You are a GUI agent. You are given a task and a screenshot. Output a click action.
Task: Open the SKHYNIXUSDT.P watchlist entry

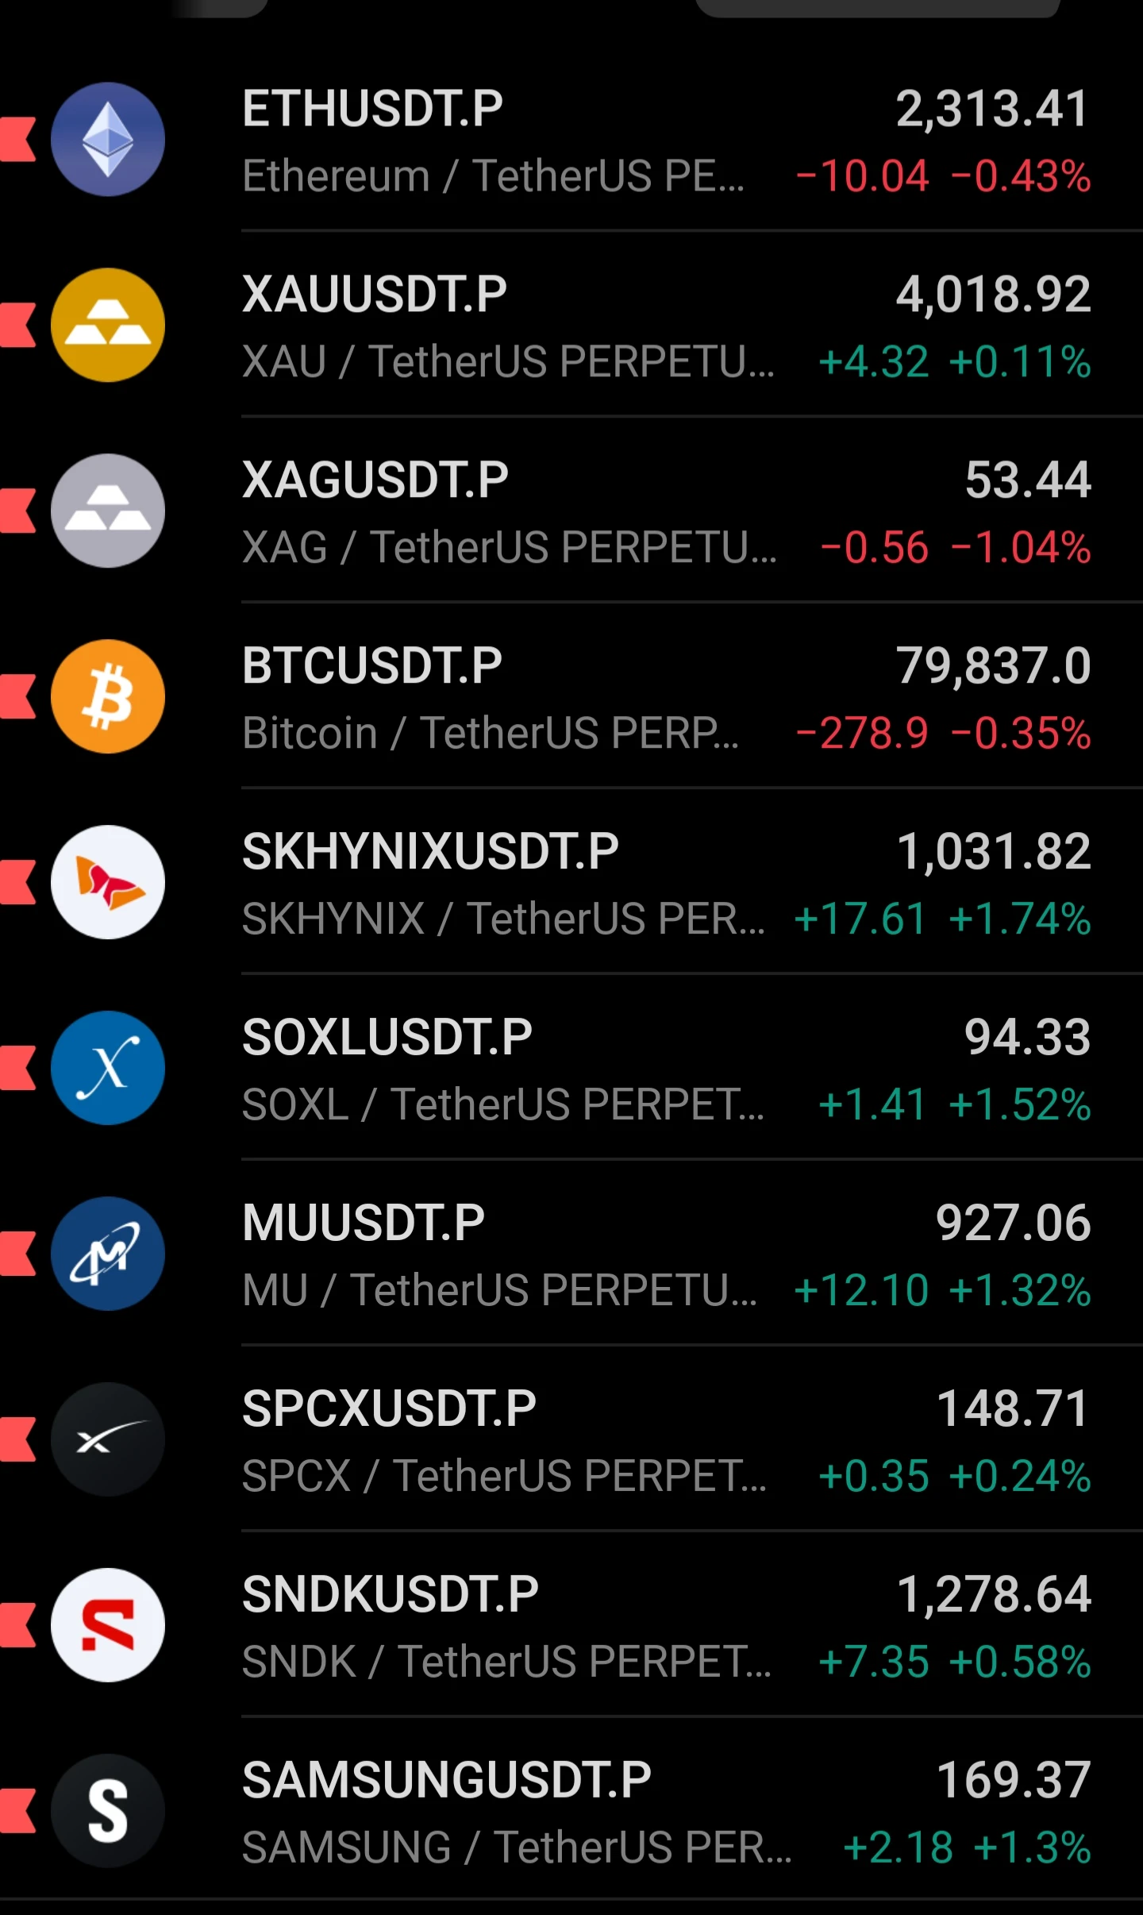[x=571, y=882]
